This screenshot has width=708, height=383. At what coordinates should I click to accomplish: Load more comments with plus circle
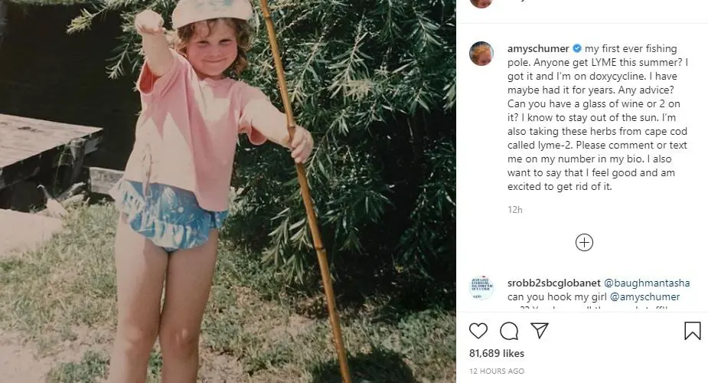click(x=584, y=243)
